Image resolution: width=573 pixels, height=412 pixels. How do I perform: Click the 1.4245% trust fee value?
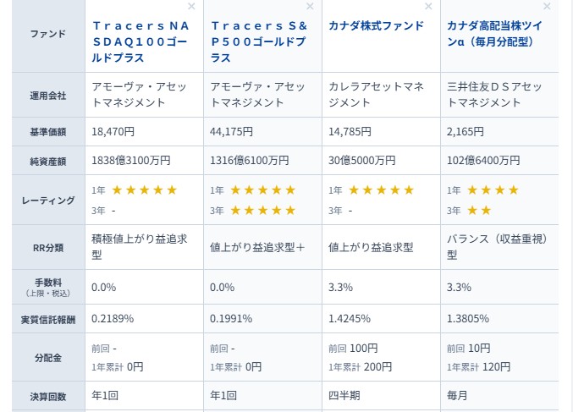(x=350, y=319)
